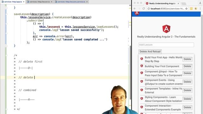Image resolution: width=203 pixels, height=114 pixels.
Task: Close the services-http/lesson.ts tab
Action: 51,2
